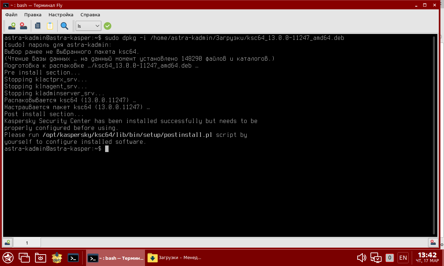The width and height of the screenshot is (444, 266).
Task: Open the network connection tray icon
Action: pos(376,258)
